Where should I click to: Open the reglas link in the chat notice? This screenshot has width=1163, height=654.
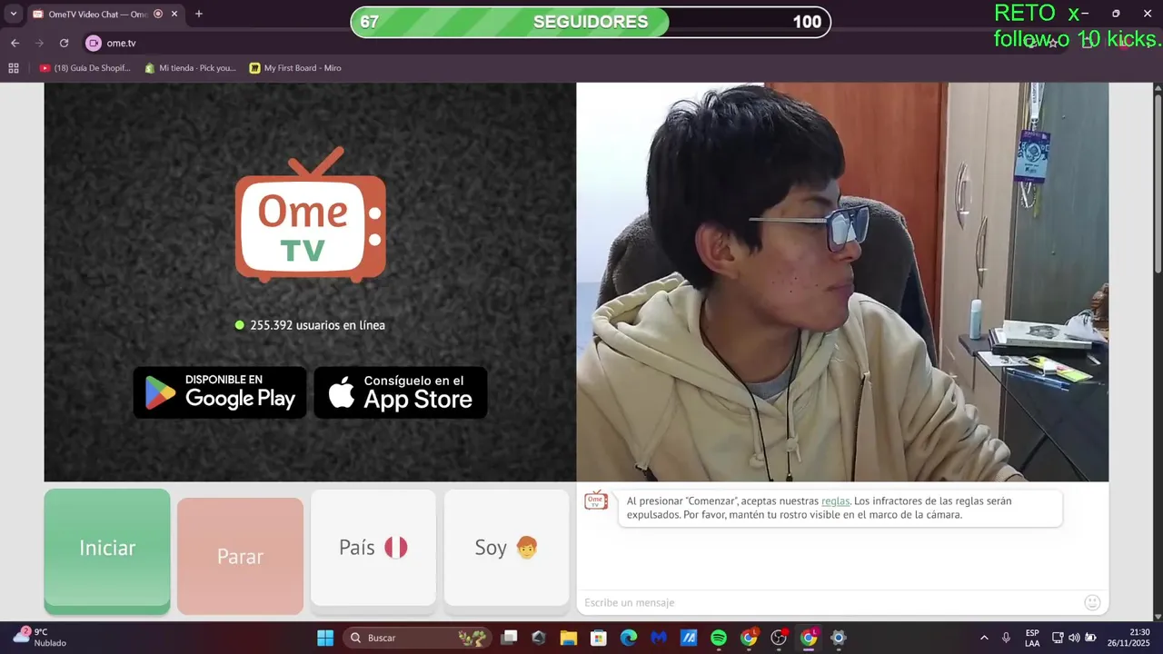point(835,500)
